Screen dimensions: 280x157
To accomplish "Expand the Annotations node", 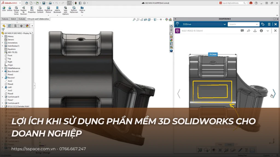I will (x=2, y=43).
